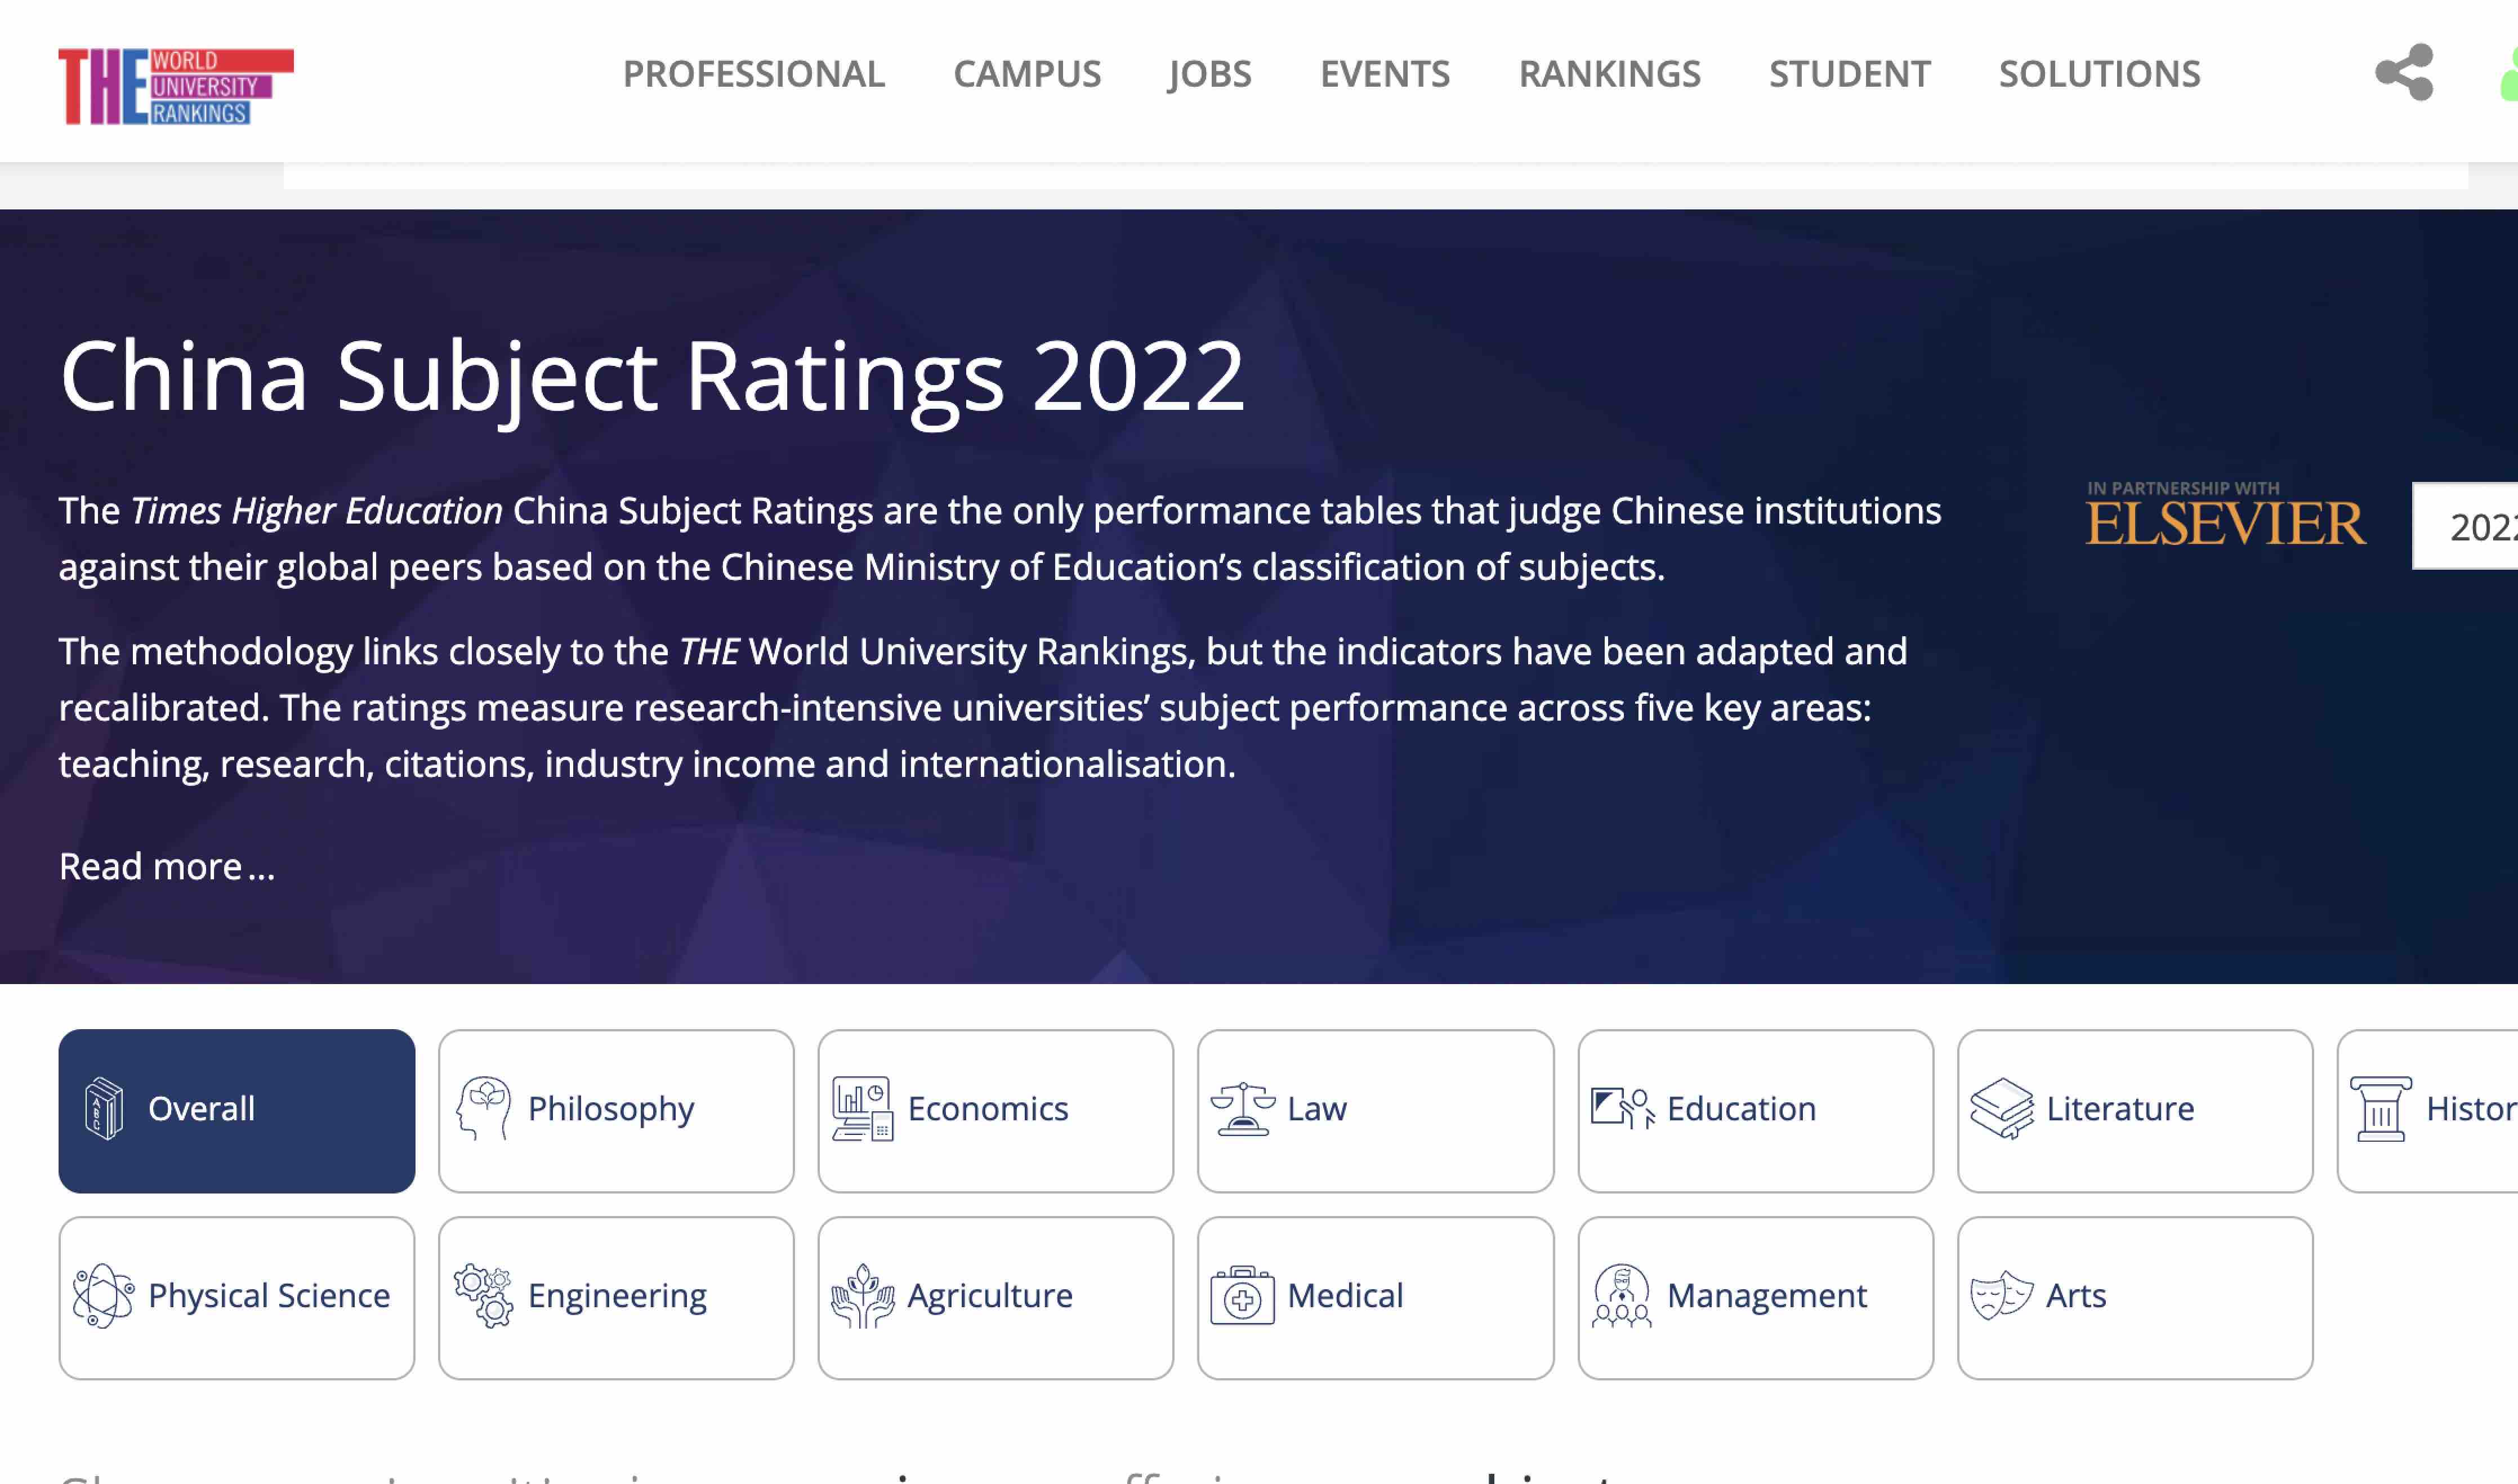Screen dimensions: 2518x1484
Task: Select the Management subject tab
Action: (1755, 1297)
